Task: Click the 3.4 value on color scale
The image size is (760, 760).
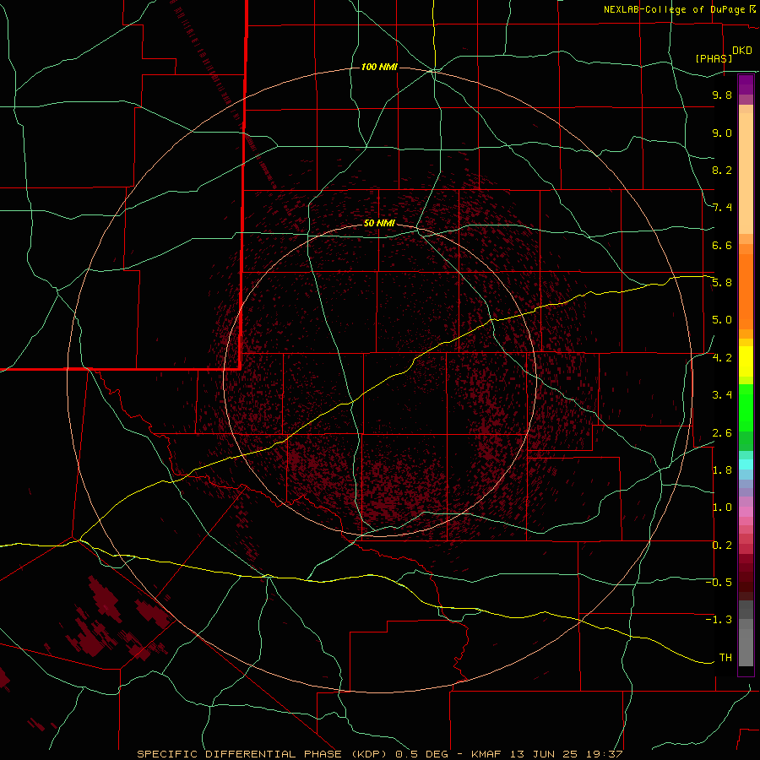Action: (722, 395)
